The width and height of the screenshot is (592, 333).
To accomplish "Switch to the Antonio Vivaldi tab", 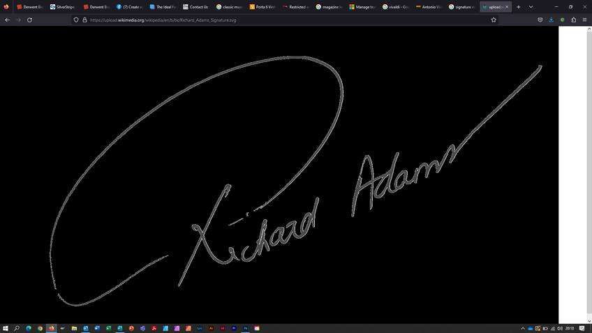I will point(429,7).
